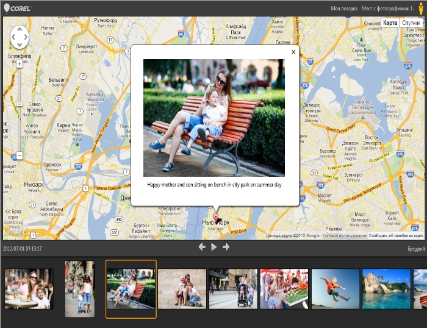427x328 pixels.
Task: Switch map view to Спутник satellite
Action: pos(411,23)
